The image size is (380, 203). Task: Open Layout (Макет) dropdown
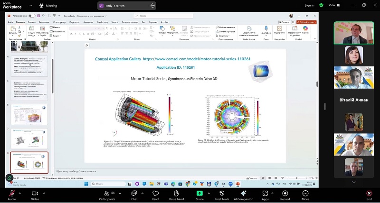coord(55,28)
